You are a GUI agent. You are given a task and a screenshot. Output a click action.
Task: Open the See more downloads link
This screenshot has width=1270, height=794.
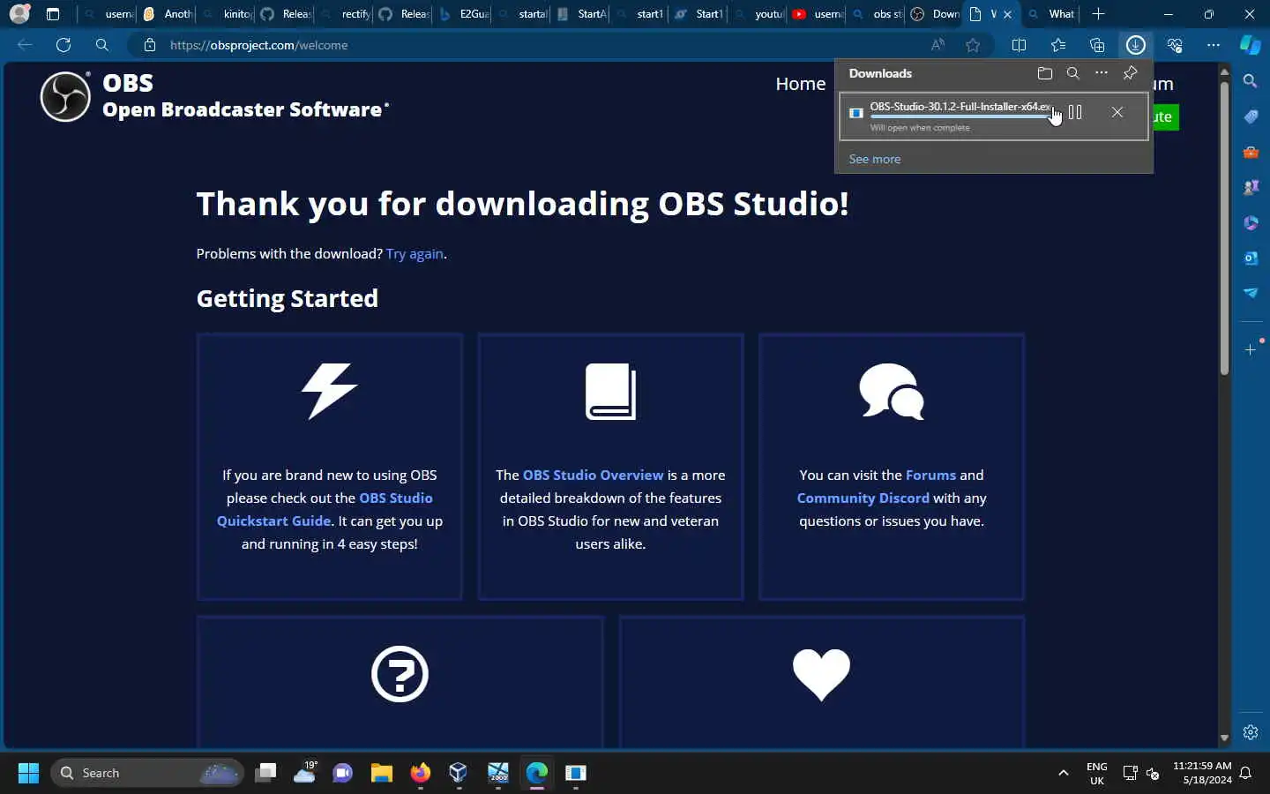875,159
